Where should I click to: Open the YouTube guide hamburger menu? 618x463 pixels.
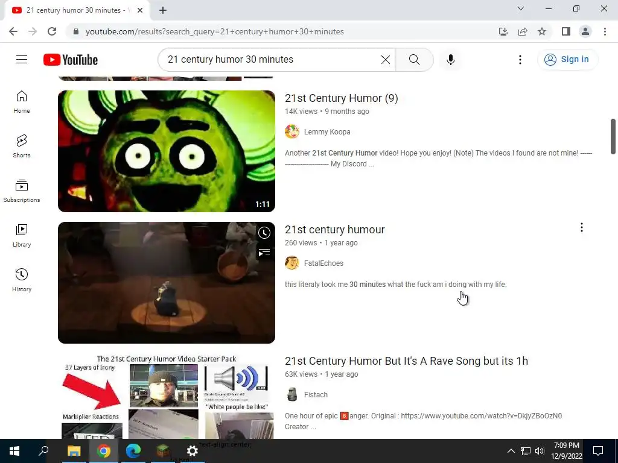coord(22,60)
